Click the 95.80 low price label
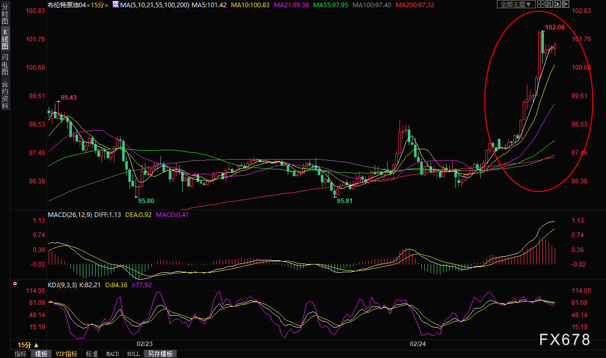This screenshot has height=358, width=606. (x=146, y=200)
